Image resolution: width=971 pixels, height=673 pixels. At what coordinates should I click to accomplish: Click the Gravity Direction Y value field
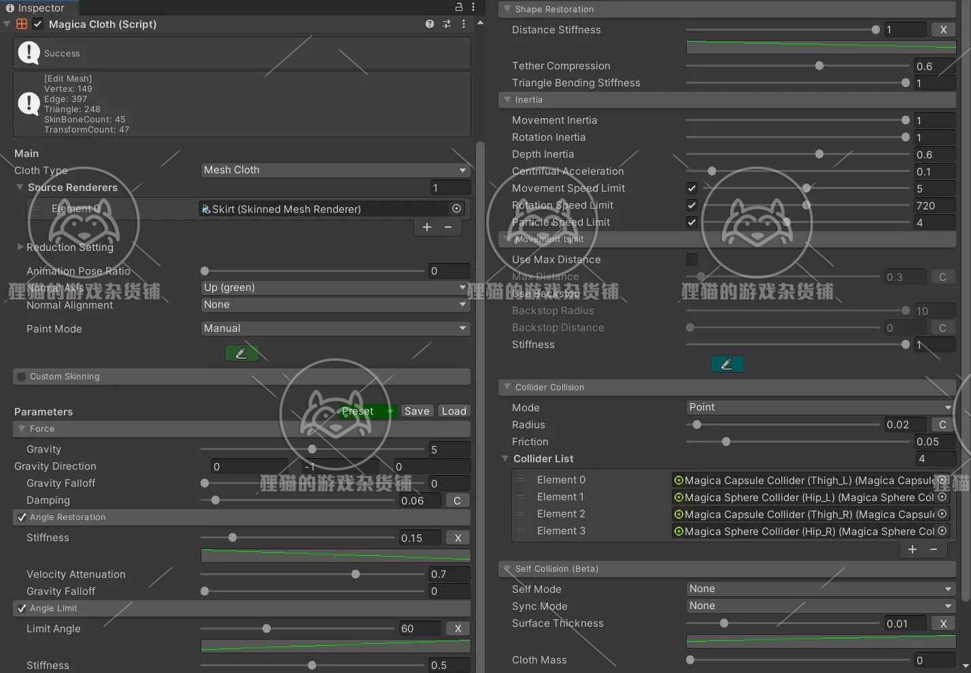pos(340,466)
